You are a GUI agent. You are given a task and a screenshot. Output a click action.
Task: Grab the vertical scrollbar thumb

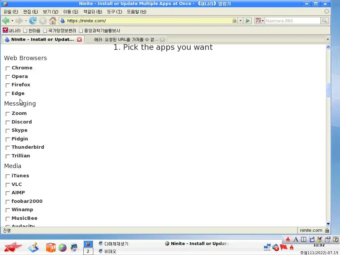point(328,90)
